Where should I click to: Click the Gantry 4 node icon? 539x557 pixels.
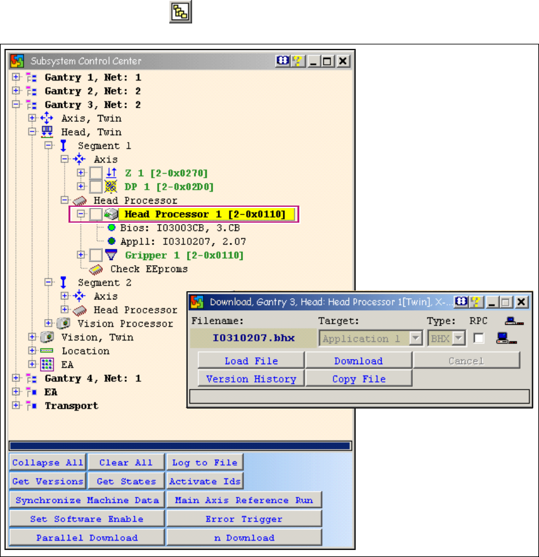click(x=31, y=378)
